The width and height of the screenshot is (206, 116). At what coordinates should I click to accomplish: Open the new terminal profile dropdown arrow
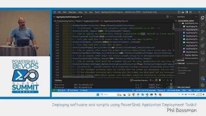click(153, 80)
